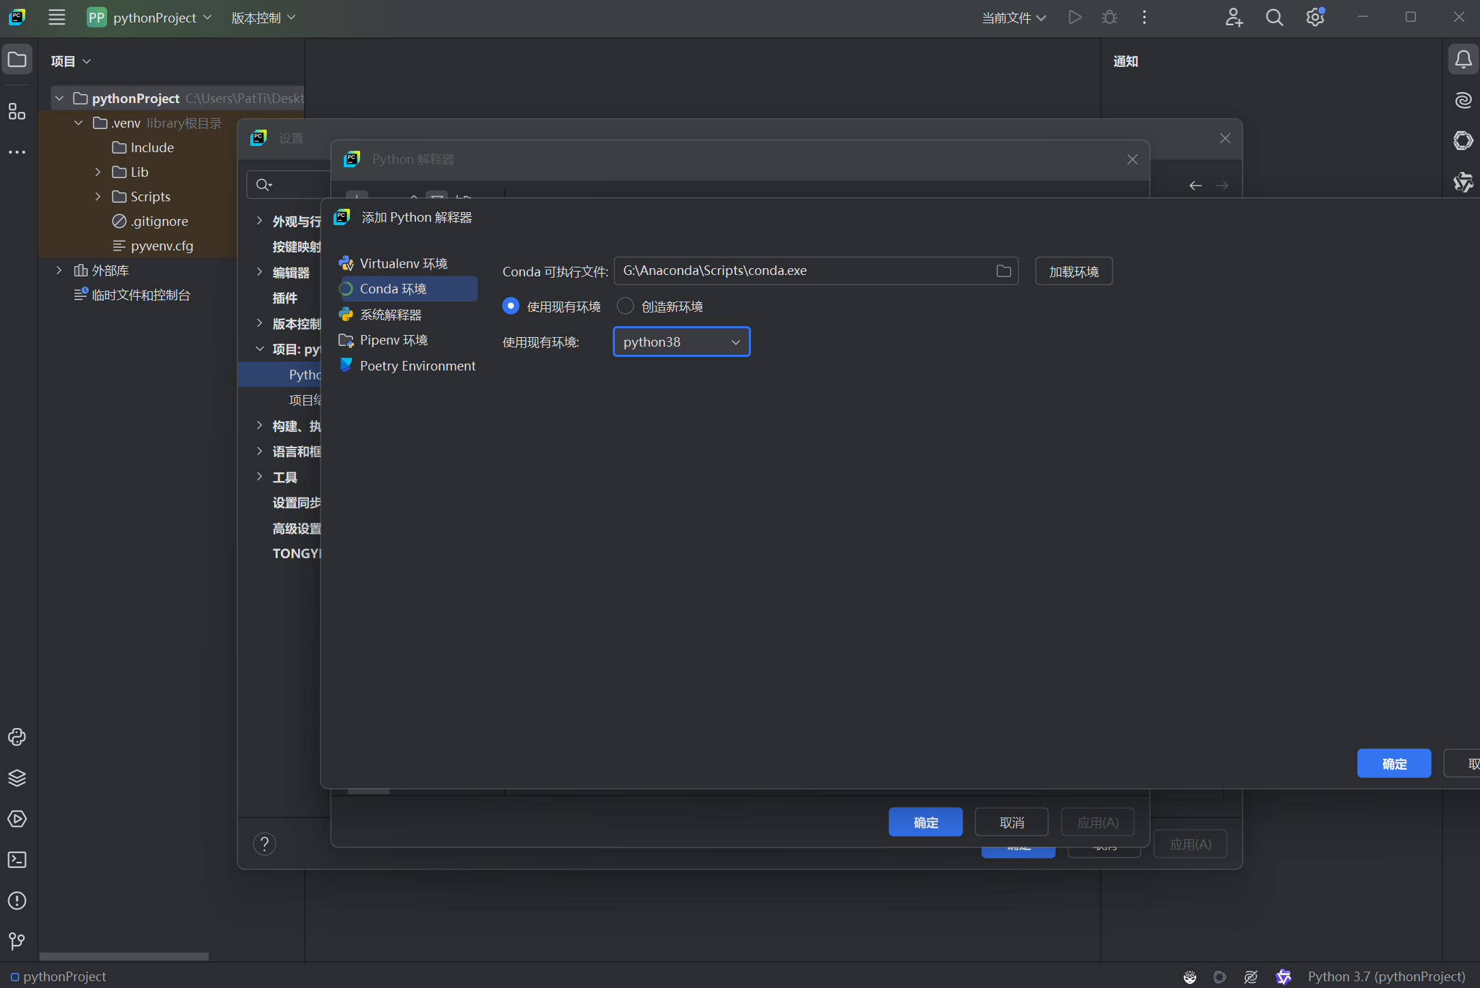This screenshot has height=988, width=1480.
Task: Expand the Editor (编辑器) settings category
Action: (x=259, y=272)
